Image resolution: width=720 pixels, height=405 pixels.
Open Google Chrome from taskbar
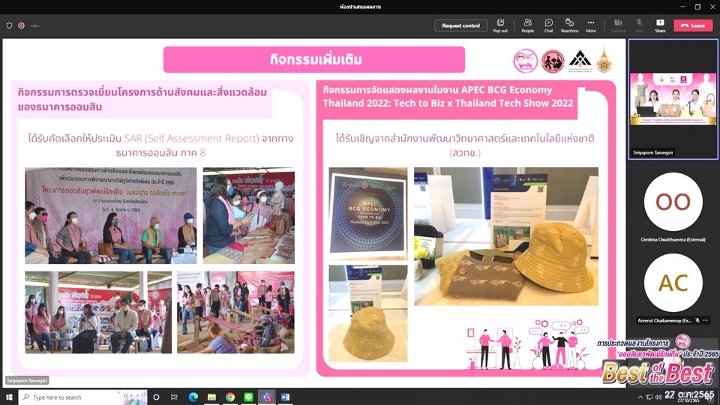point(229,397)
